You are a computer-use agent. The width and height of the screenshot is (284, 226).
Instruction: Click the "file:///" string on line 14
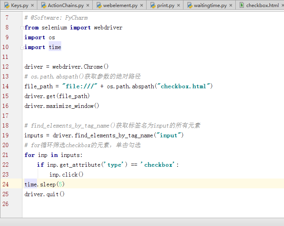tap(79, 86)
